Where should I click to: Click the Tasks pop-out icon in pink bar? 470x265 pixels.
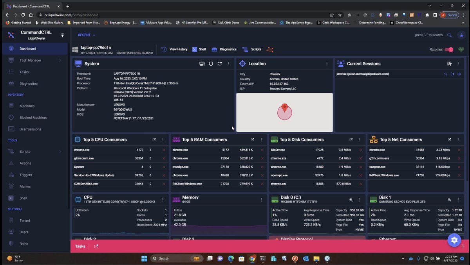click(x=96, y=246)
